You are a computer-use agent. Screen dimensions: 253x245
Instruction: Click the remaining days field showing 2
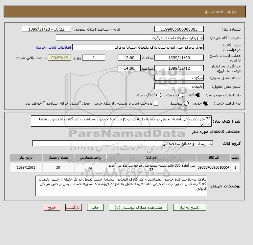click(x=94, y=58)
